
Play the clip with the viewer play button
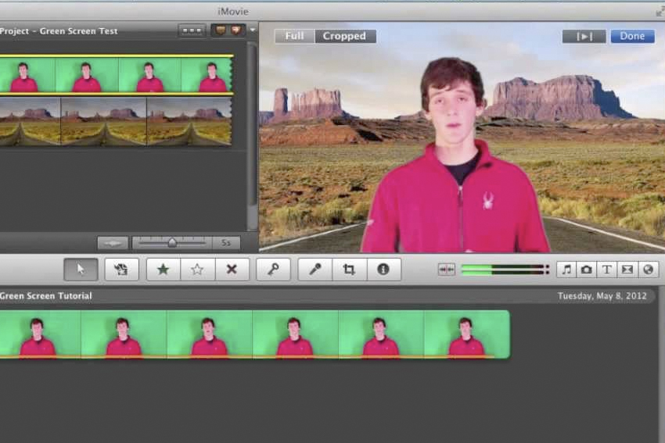click(x=584, y=37)
